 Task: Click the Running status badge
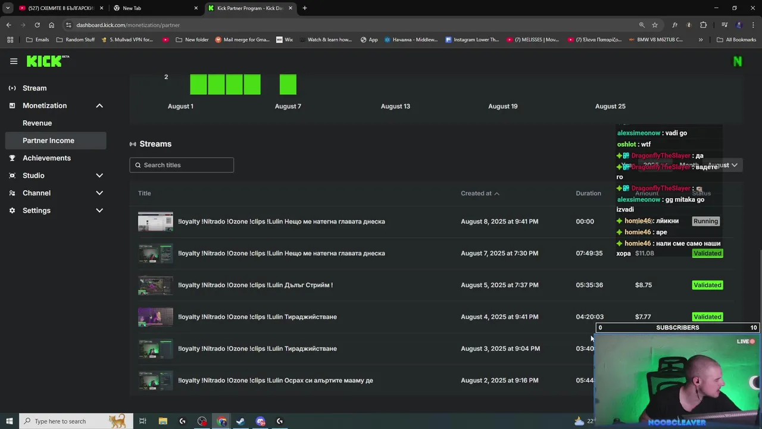(x=705, y=221)
